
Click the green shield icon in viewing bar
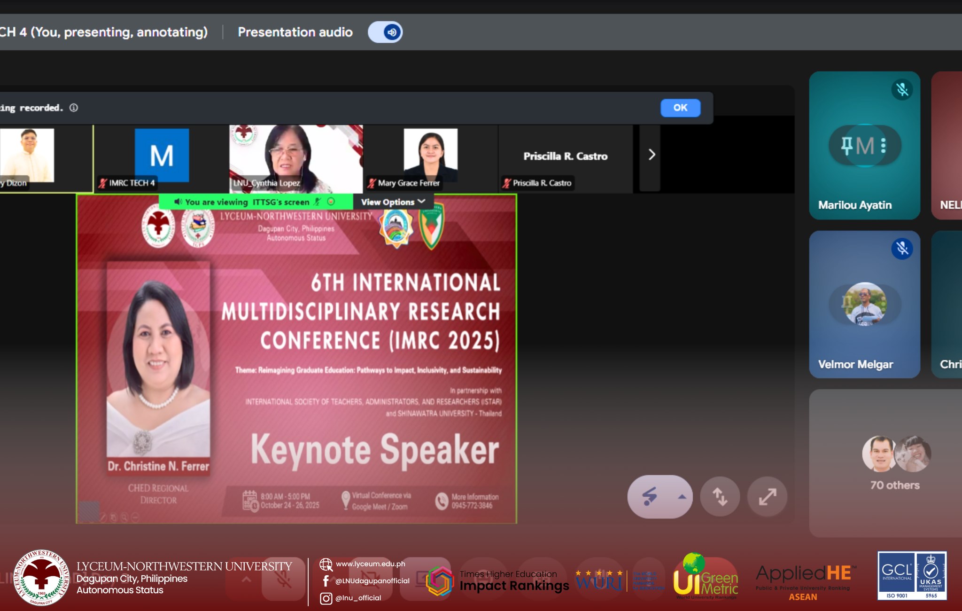pos(331,202)
